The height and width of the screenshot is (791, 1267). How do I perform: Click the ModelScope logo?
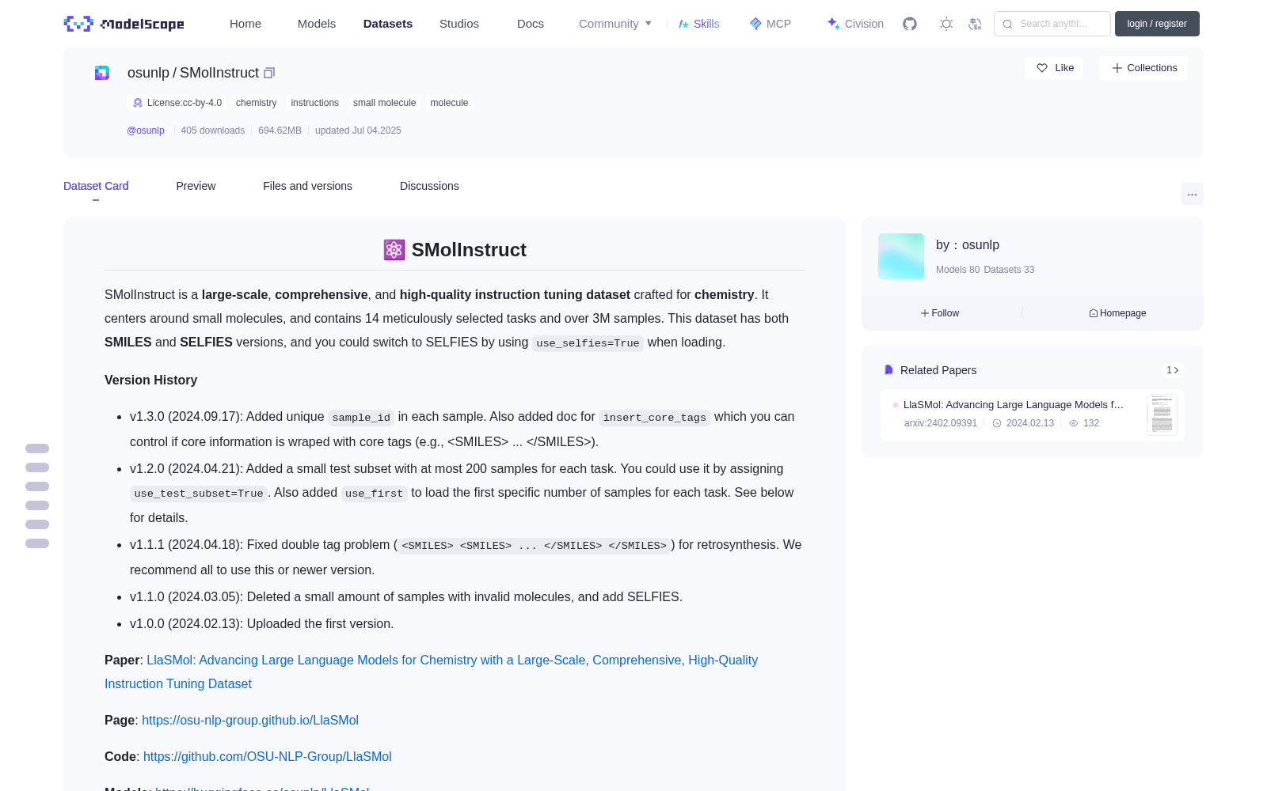tap(124, 24)
